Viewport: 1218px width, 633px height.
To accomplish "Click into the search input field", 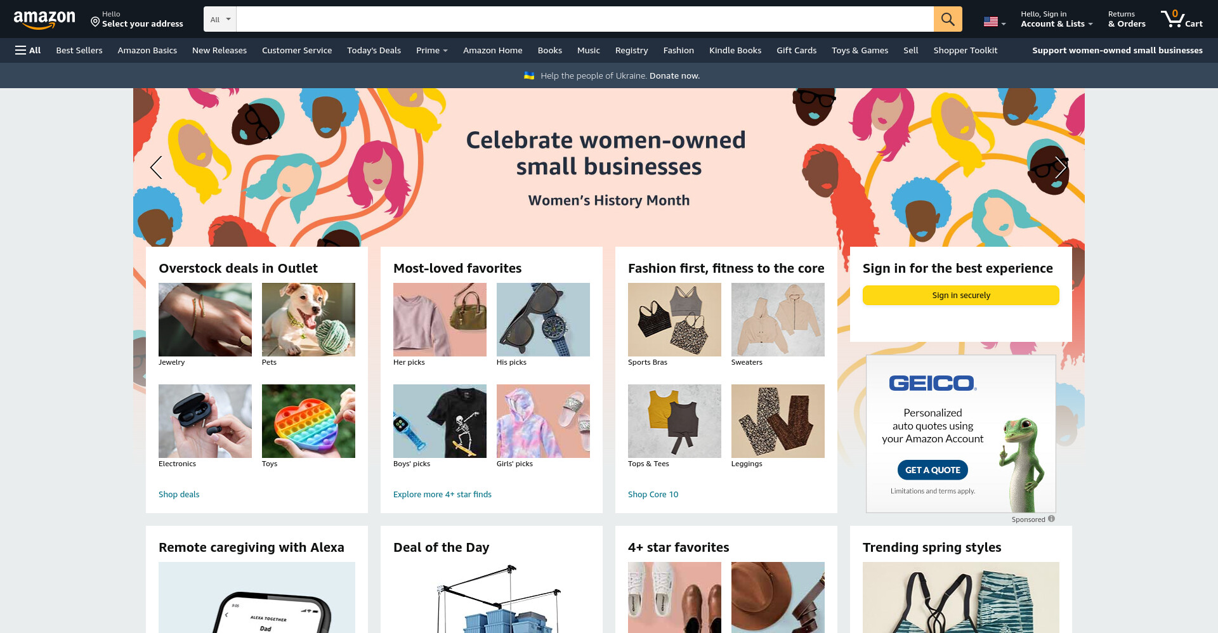I will [584, 19].
